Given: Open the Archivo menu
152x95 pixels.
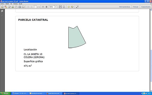Looking at the screenshot, I should point(3,4).
